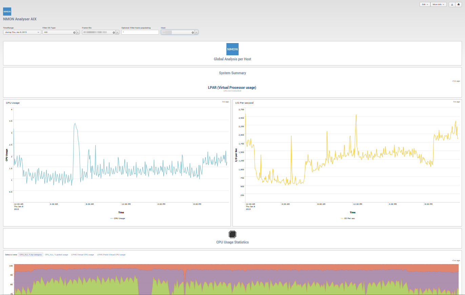Switch to LPAR, Virtual CPU usage view
The image size is (465, 295).
tap(83, 254)
